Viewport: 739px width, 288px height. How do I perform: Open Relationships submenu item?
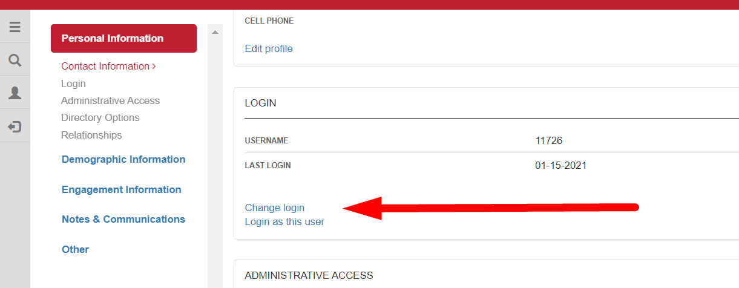click(x=91, y=135)
